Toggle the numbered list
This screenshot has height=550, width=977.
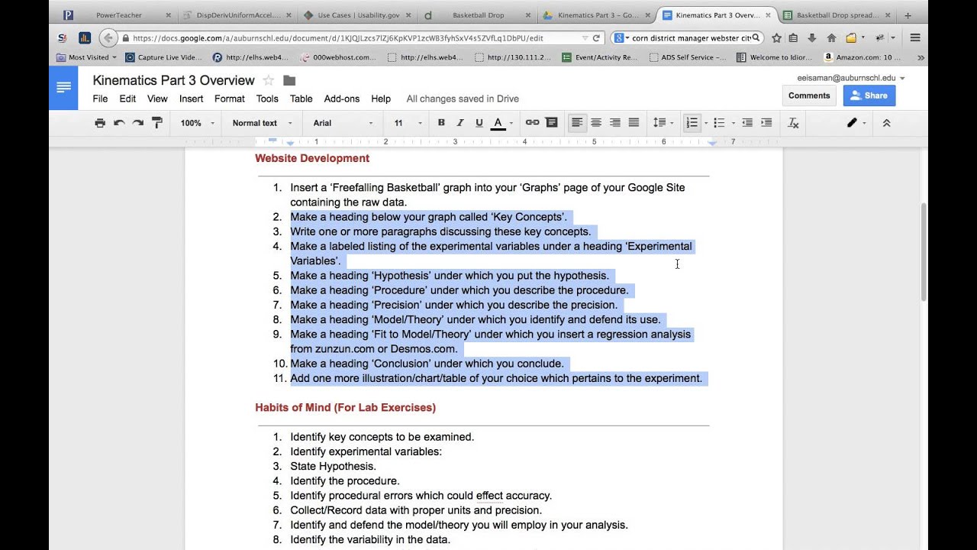tap(692, 123)
